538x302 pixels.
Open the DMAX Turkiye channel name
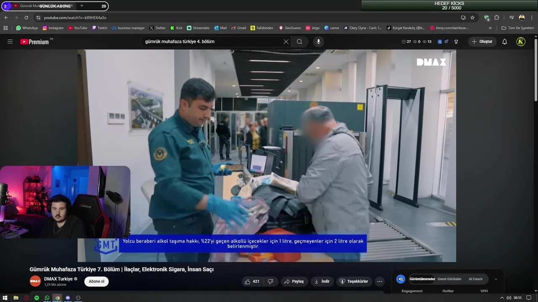(x=58, y=279)
